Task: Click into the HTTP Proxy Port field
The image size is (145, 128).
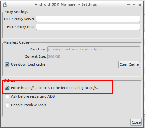Action: coord(88,27)
